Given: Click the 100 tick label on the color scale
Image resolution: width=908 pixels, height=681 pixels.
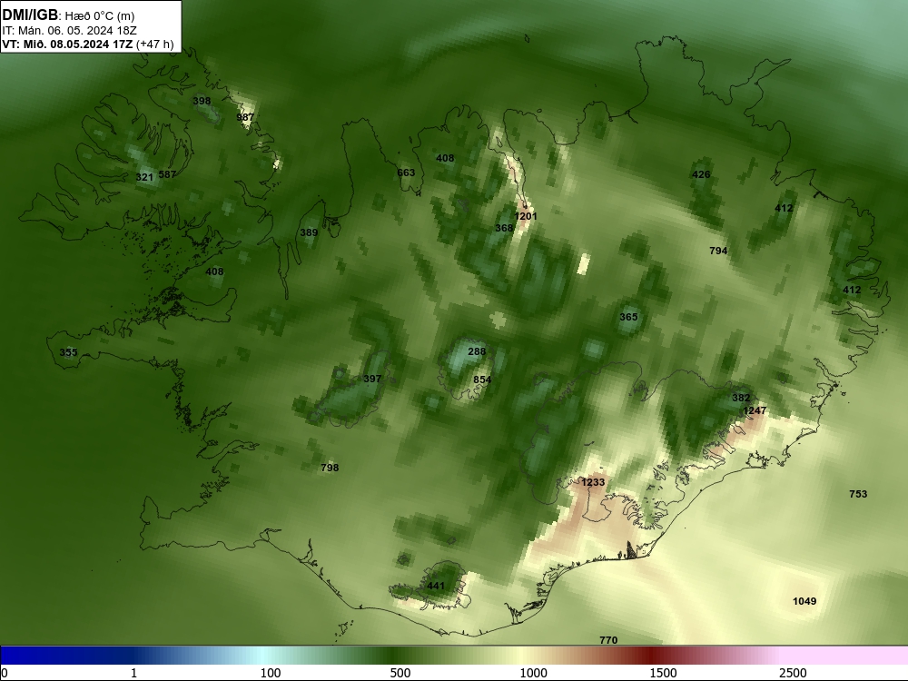Looking at the screenshot, I should point(271,673).
